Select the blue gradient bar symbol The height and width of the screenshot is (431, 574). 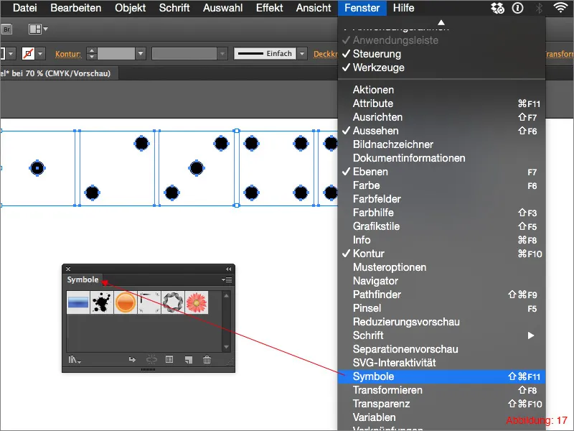coord(78,302)
